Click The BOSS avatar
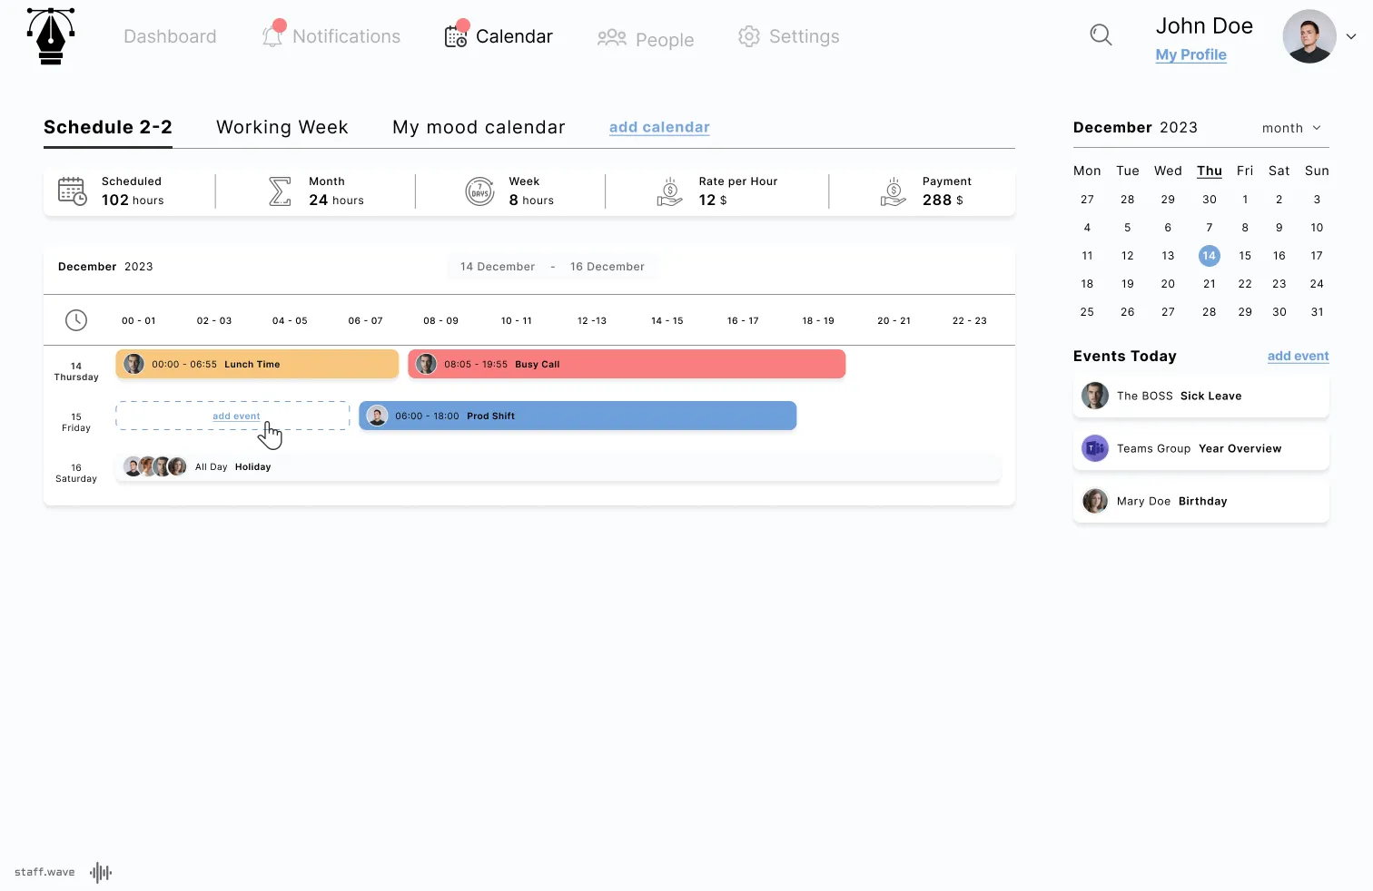 1095,396
